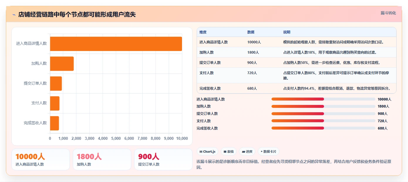Click the description starting 占加购人数50%
The image size is (408, 182).
[x=332, y=63]
